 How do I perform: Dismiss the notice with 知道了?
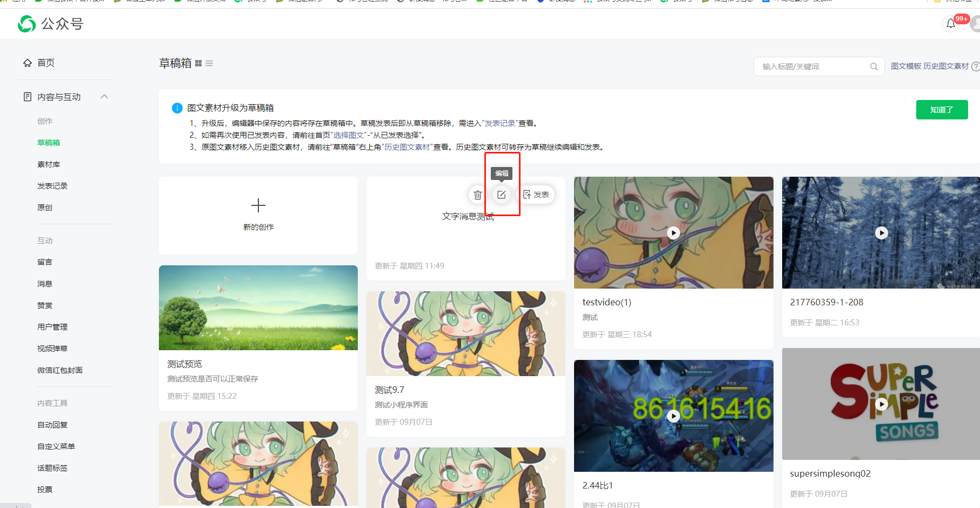pyautogui.click(x=942, y=110)
